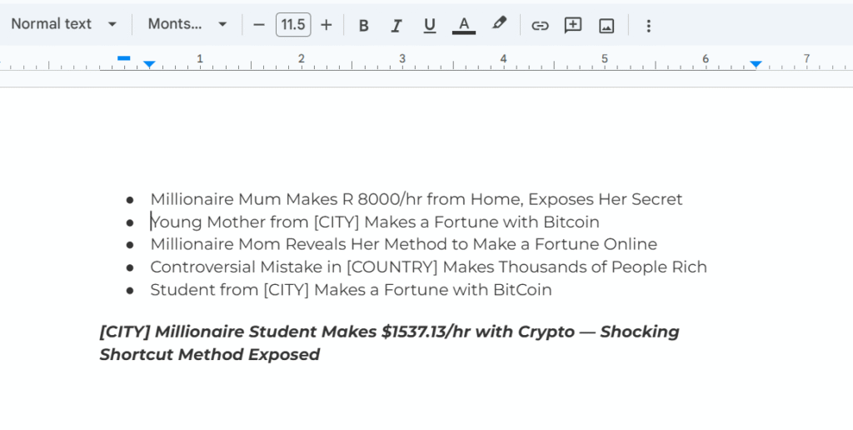Click the word 'BitCoin' in Student line
This screenshot has height=430, width=853.
click(522, 289)
